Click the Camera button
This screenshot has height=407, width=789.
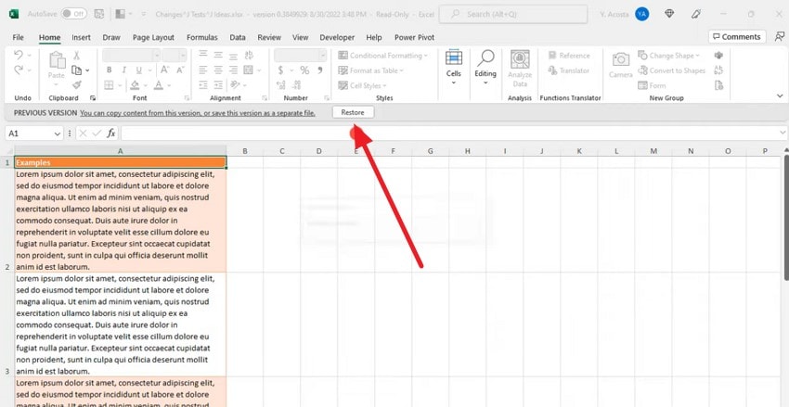[x=620, y=65]
